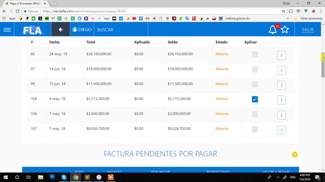Click the page vertical scrollbar thumb
The height and width of the screenshot is (182, 325).
click(323, 65)
